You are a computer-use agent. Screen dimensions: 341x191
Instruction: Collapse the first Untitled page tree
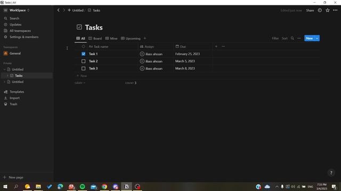pyautogui.click(x=5, y=70)
